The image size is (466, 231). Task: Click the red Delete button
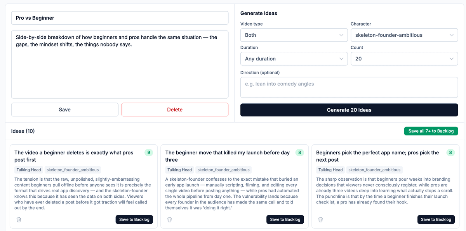coord(175,110)
